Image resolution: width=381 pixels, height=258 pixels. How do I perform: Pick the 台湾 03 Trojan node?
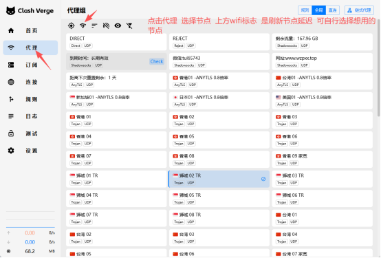pos(219,237)
